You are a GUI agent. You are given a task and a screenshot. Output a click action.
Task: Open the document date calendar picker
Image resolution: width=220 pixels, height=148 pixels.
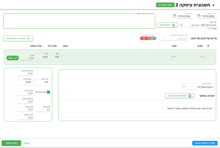tap(199, 16)
